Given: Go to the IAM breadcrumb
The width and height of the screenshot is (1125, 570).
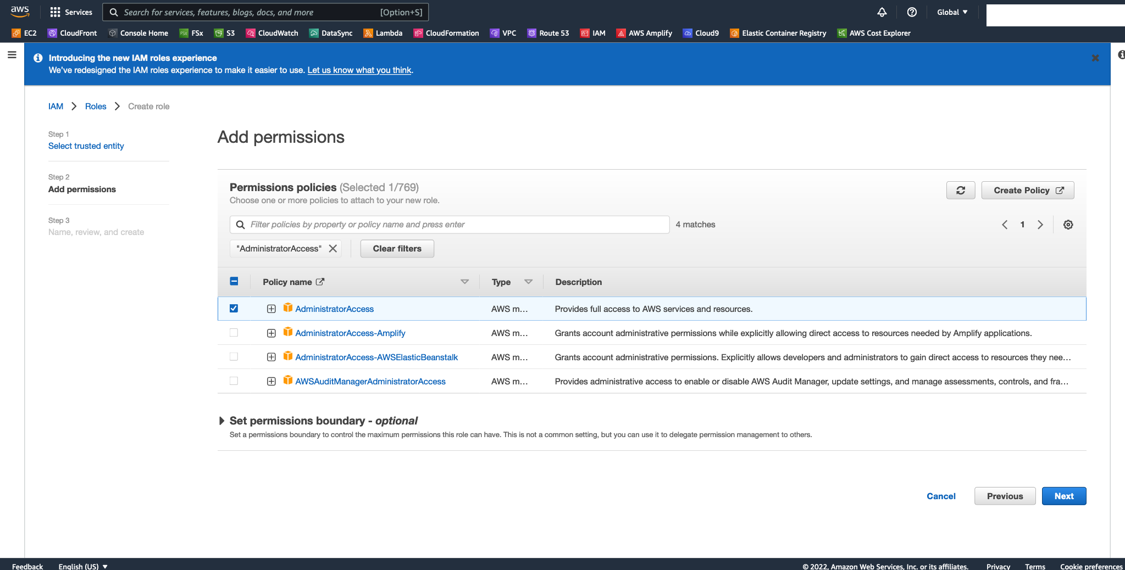Looking at the screenshot, I should click(56, 107).
